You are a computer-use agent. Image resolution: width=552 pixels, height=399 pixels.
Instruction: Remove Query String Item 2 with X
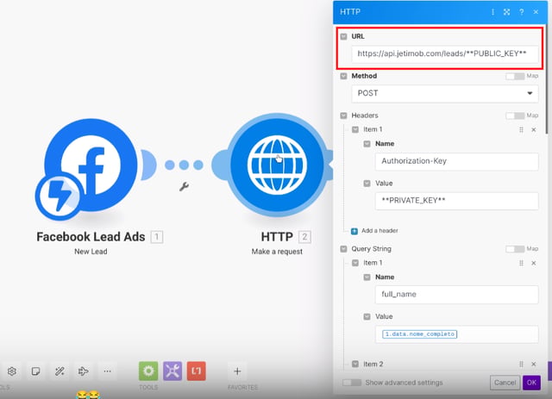534,365
